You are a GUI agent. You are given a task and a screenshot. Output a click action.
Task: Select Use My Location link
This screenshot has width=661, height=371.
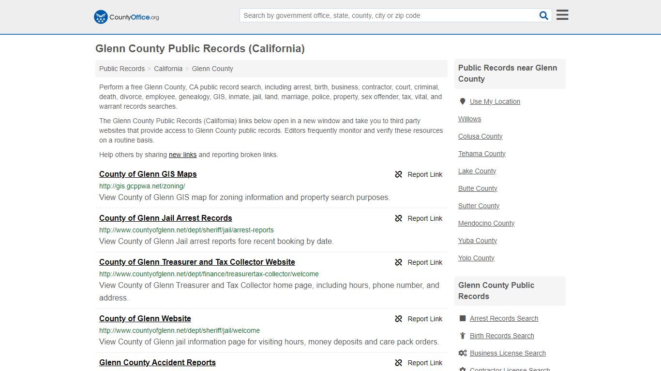click(x=495, y=101)
